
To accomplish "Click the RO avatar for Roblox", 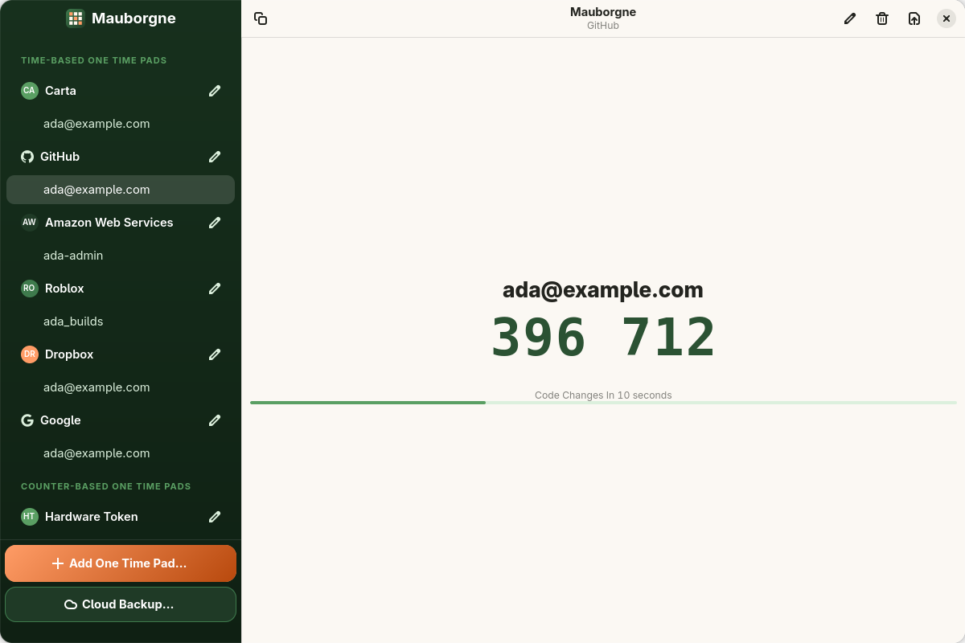I will click(30, 289).
